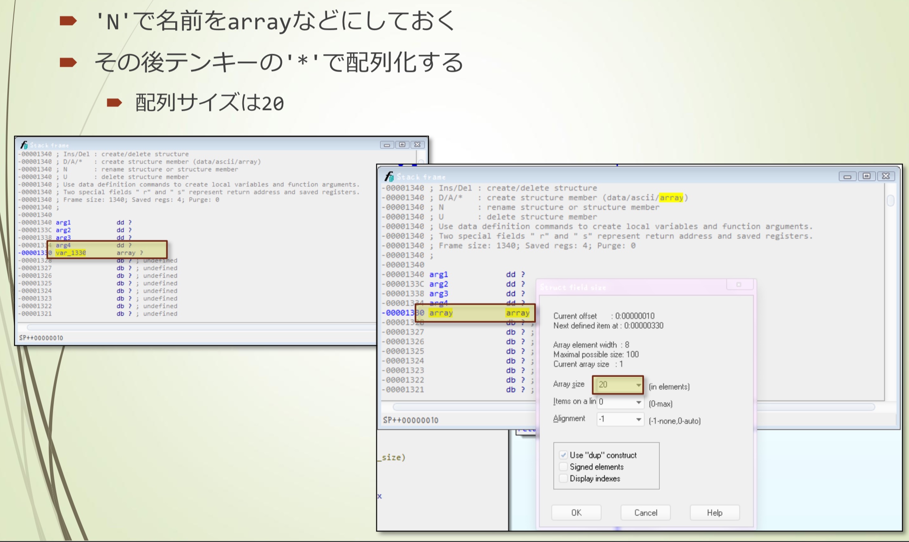This screenshot has width=909, height=542.
Task: Click the IDA icon of the left Stack frame window
Action: 24,145
